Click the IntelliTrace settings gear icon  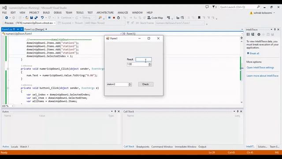coord(259,34)
